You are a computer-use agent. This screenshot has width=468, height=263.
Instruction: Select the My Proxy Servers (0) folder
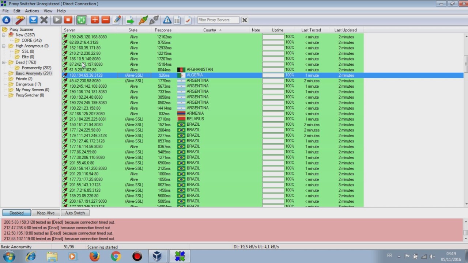(32, 90)
